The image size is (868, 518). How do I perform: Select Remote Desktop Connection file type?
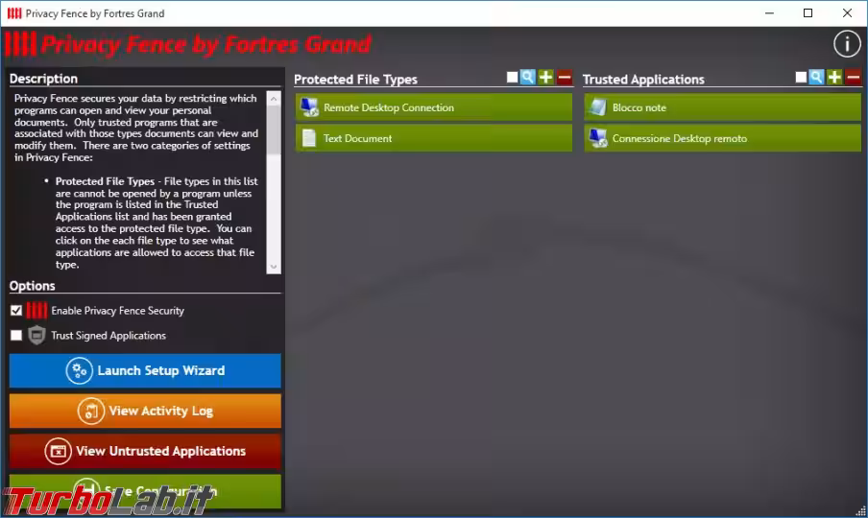pyautogui.click(x=434, y=107)
